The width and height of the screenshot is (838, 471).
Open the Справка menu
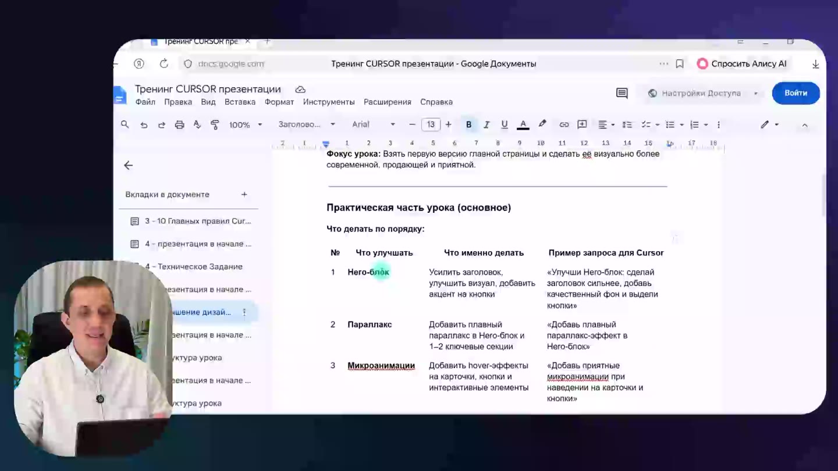click(x=436, y=102)
